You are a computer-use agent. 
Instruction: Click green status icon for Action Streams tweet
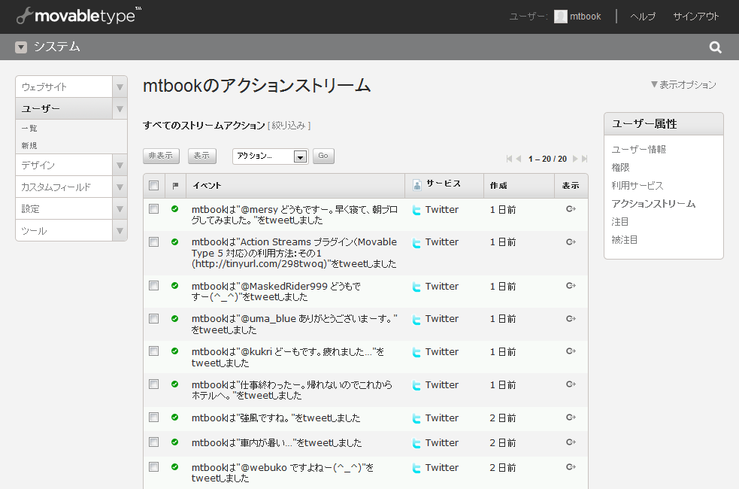tap(175, 241)
